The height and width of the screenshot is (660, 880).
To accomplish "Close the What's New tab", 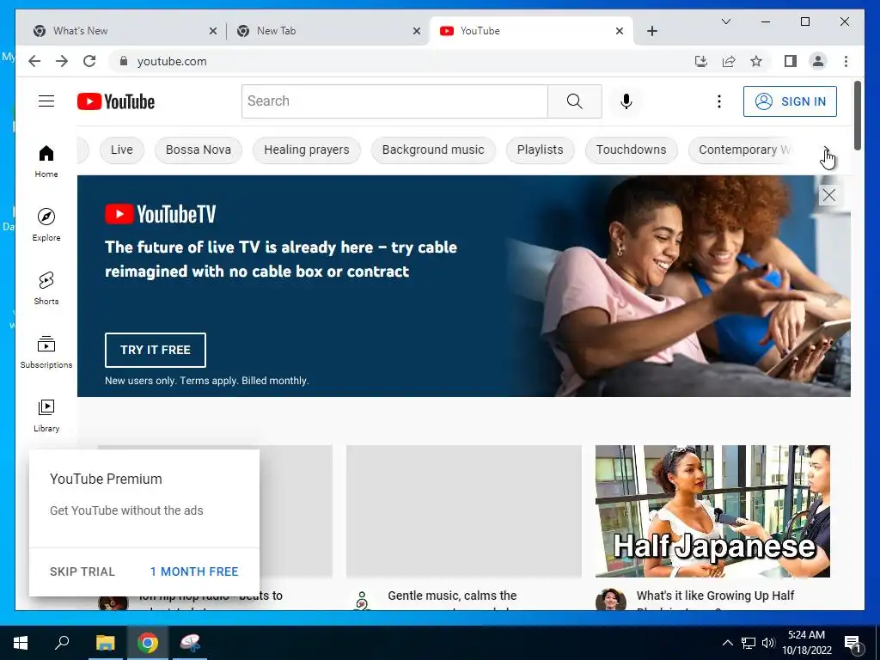I will 213,32.
